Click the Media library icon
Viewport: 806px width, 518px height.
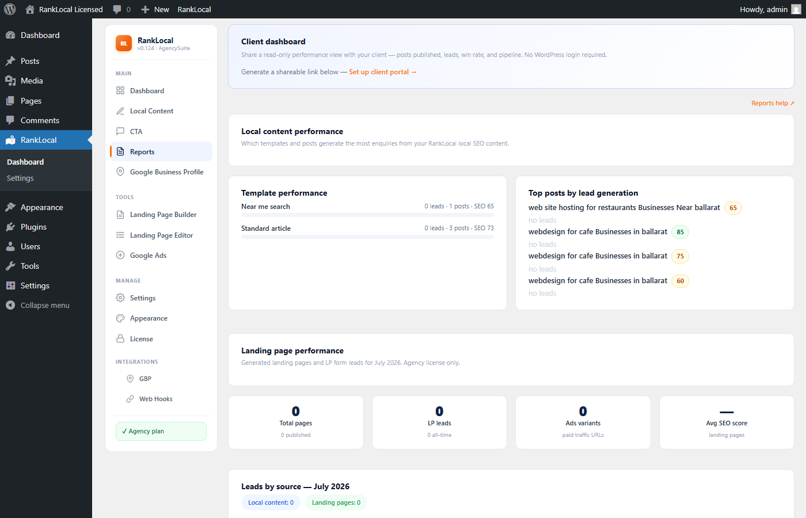click(x=10, y=81)
